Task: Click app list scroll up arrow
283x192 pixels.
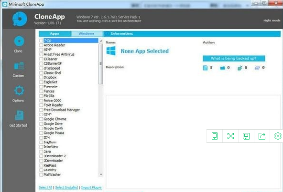Action: [101, 41]
